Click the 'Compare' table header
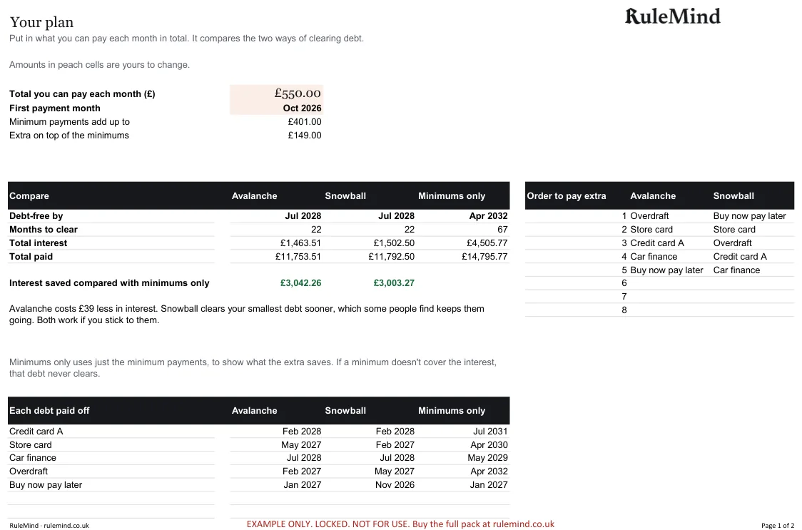Viewport: 802px width, 530px height. (29, 196)
